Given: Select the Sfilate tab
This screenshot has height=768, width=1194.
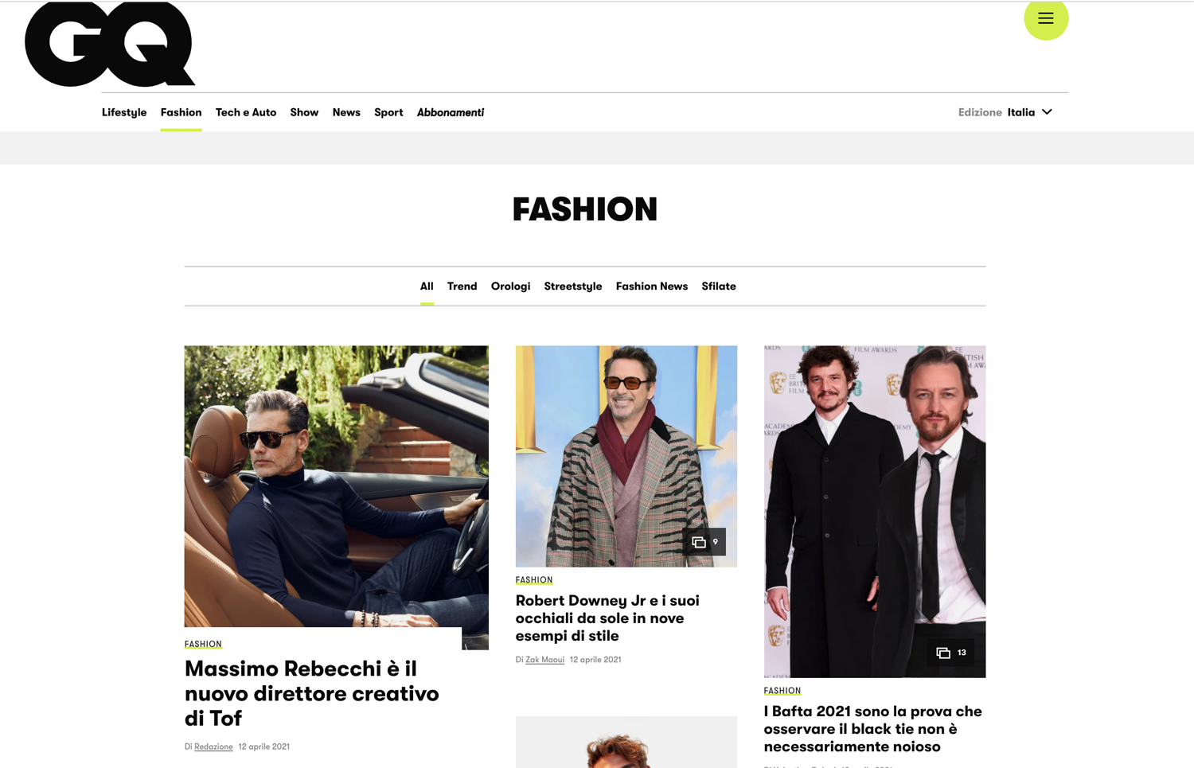Looking at the screenshot, I should [x=718, y=287].
